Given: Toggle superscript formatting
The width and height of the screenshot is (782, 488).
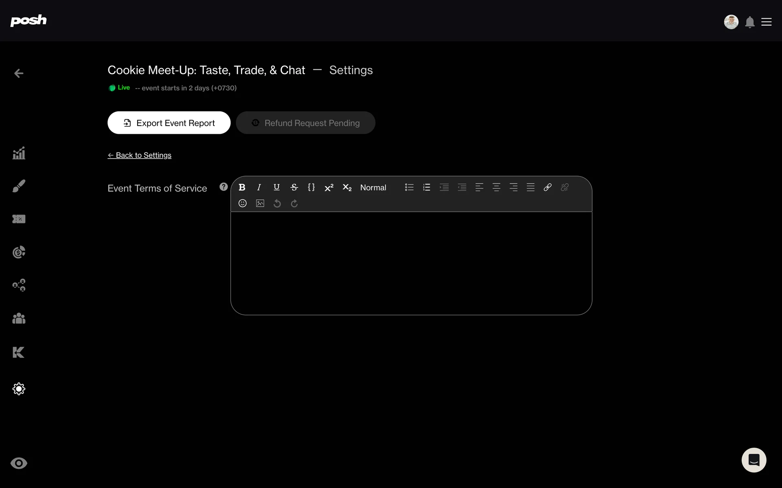Looking at the screenshot, I should point(329,187).
